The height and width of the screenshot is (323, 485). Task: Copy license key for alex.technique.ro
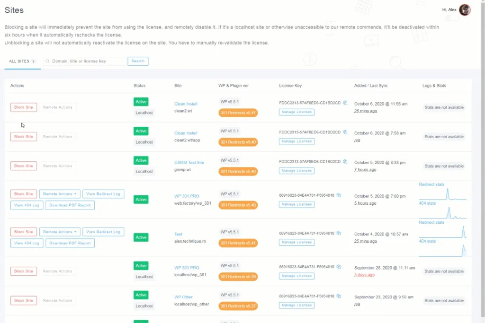pyautogui.click(x=339, y=233)
